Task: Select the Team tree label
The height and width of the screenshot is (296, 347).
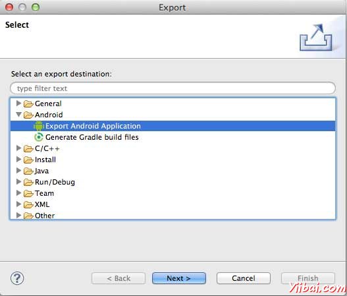Action: [x=44, y=193]
